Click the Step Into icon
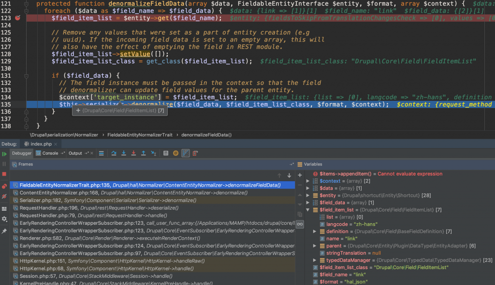 pyautogui.click(x=123, y=153)
